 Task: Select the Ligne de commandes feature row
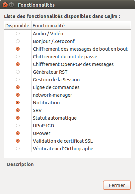pos(67,87)
